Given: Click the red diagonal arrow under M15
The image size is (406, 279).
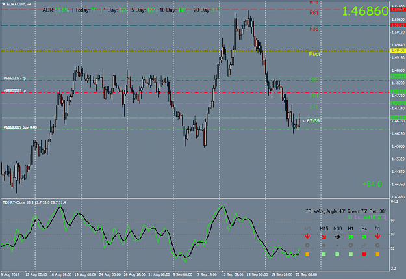Looking at the screenshot, I should (324, 237).
